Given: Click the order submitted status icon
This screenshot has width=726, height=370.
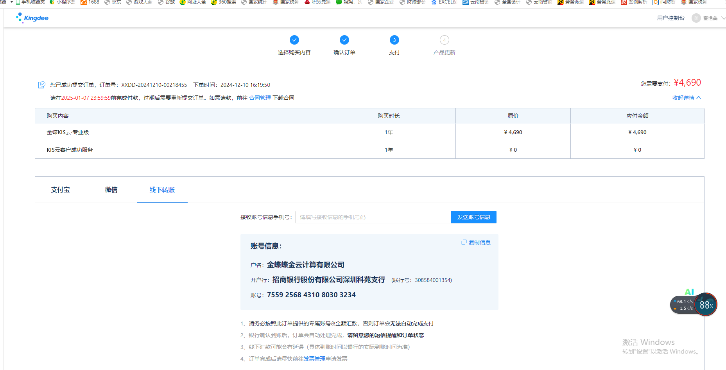Looking at the screenshot, I should 42,85.
